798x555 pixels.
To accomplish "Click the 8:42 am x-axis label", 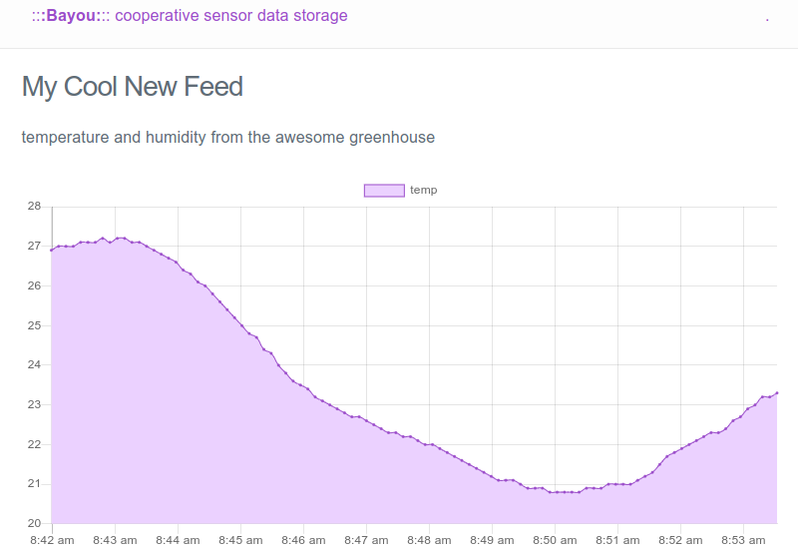I will [52, 540].
